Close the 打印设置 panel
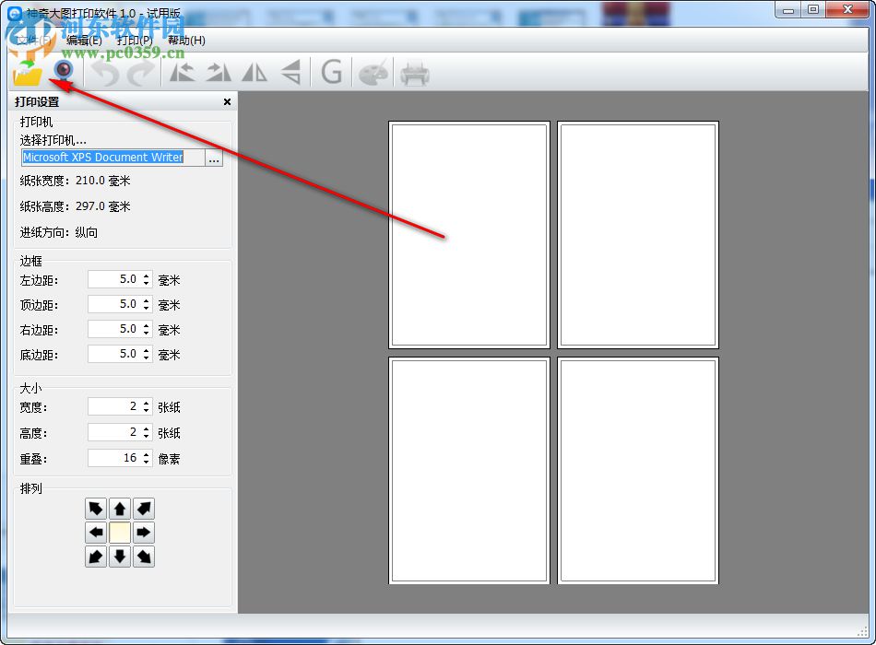Screen dimensions: 876x645 [227, 101]
